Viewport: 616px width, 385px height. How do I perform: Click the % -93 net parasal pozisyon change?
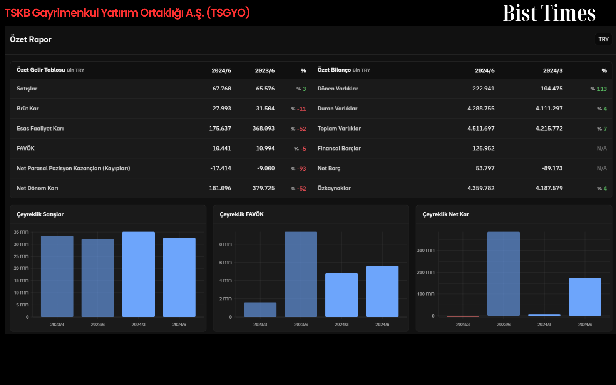[298, 169]
